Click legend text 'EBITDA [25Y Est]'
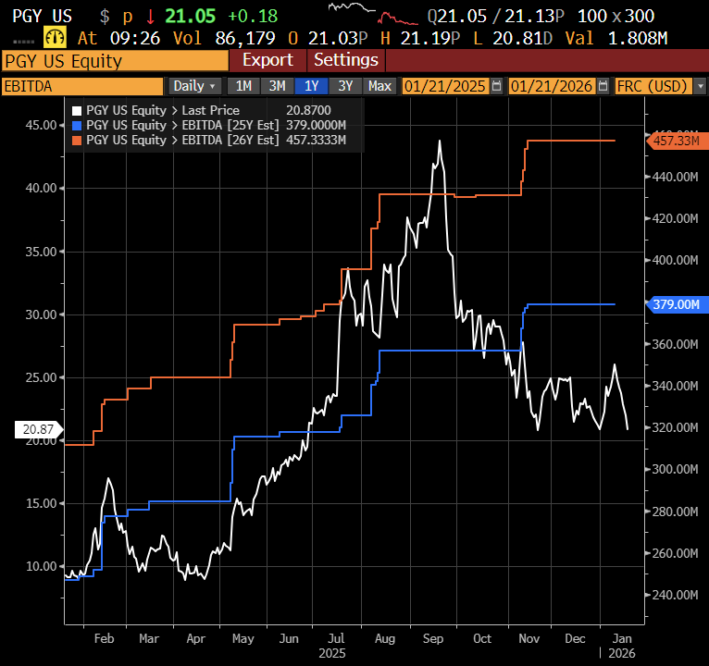This screenshot has height=666, width=709. click(x=230, y=125)
